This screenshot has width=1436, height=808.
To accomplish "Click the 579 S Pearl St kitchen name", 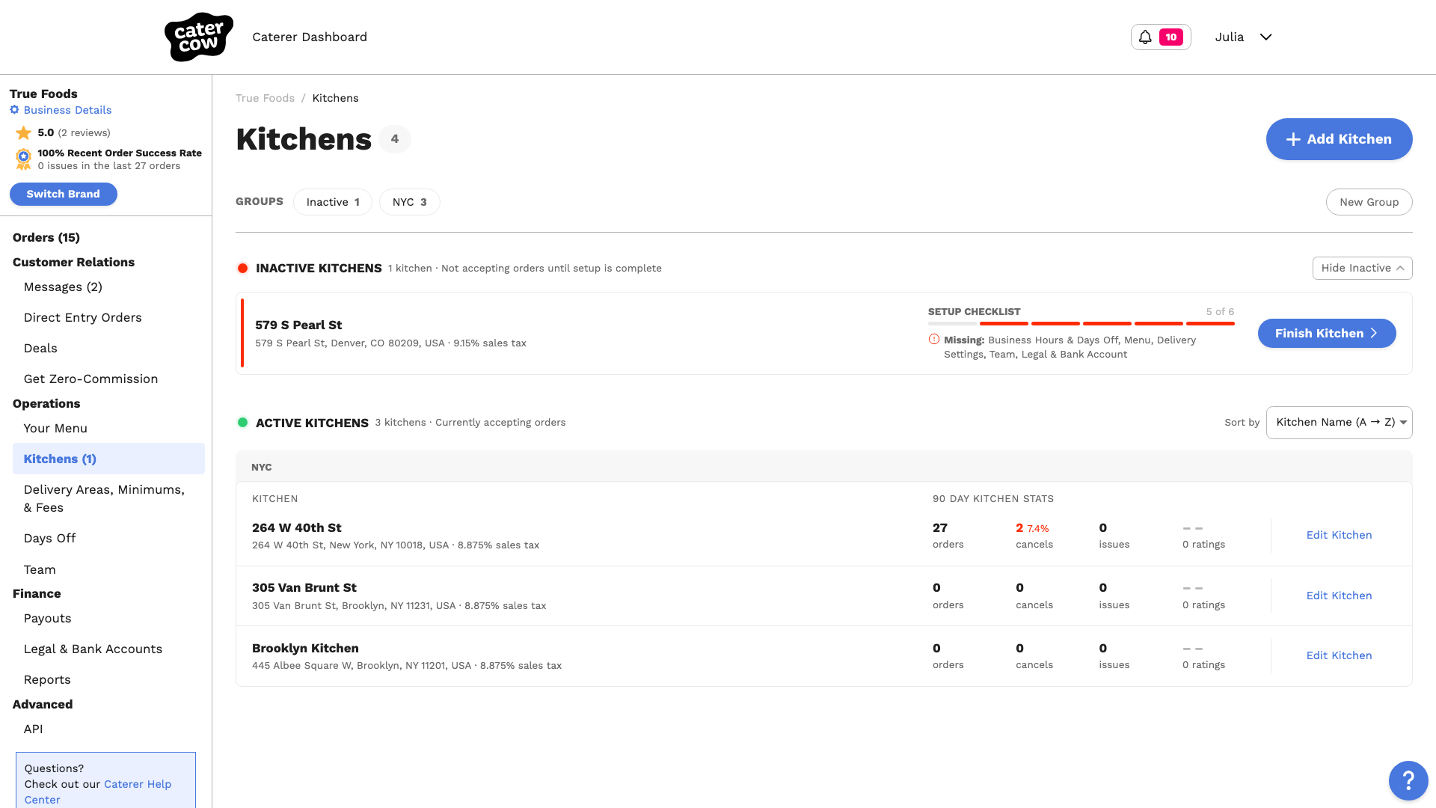I will pyautogui.click(x=298, y=325).
